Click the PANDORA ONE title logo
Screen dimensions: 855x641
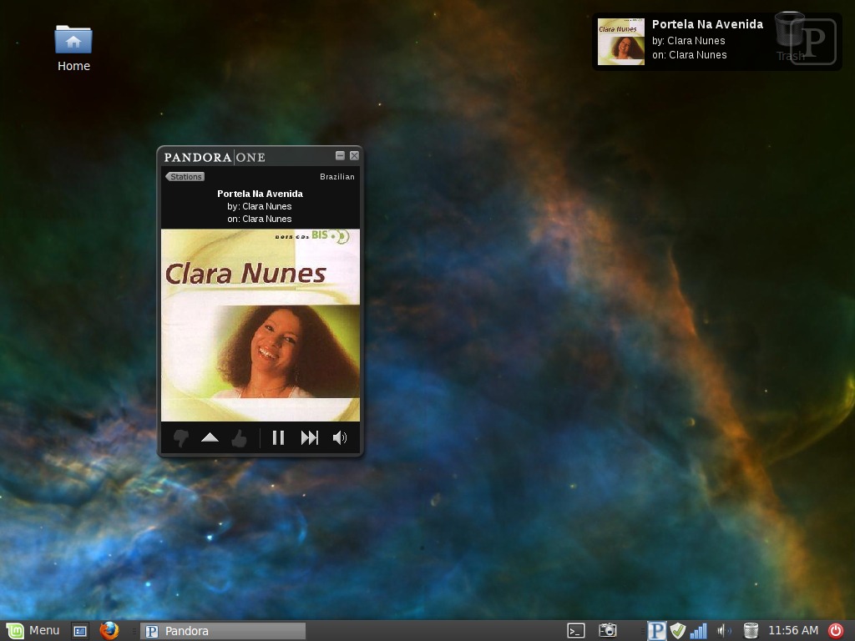215,157
